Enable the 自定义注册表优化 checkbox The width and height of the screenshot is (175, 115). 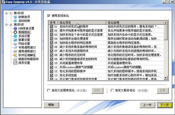pos(49,90)
